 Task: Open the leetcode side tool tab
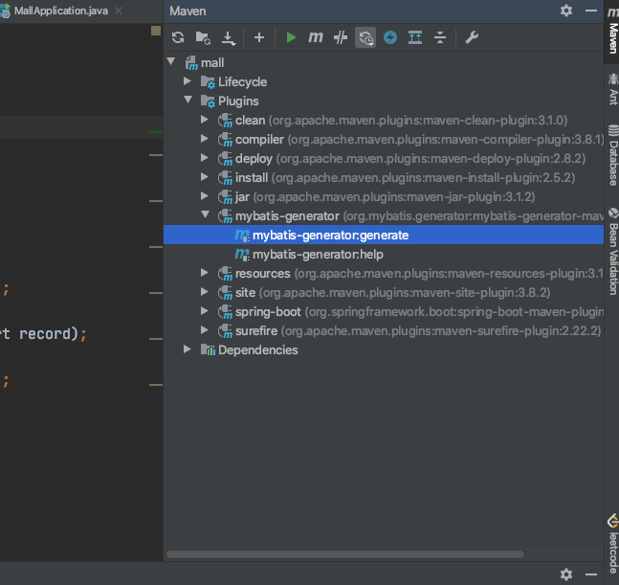tap(612, 543)
